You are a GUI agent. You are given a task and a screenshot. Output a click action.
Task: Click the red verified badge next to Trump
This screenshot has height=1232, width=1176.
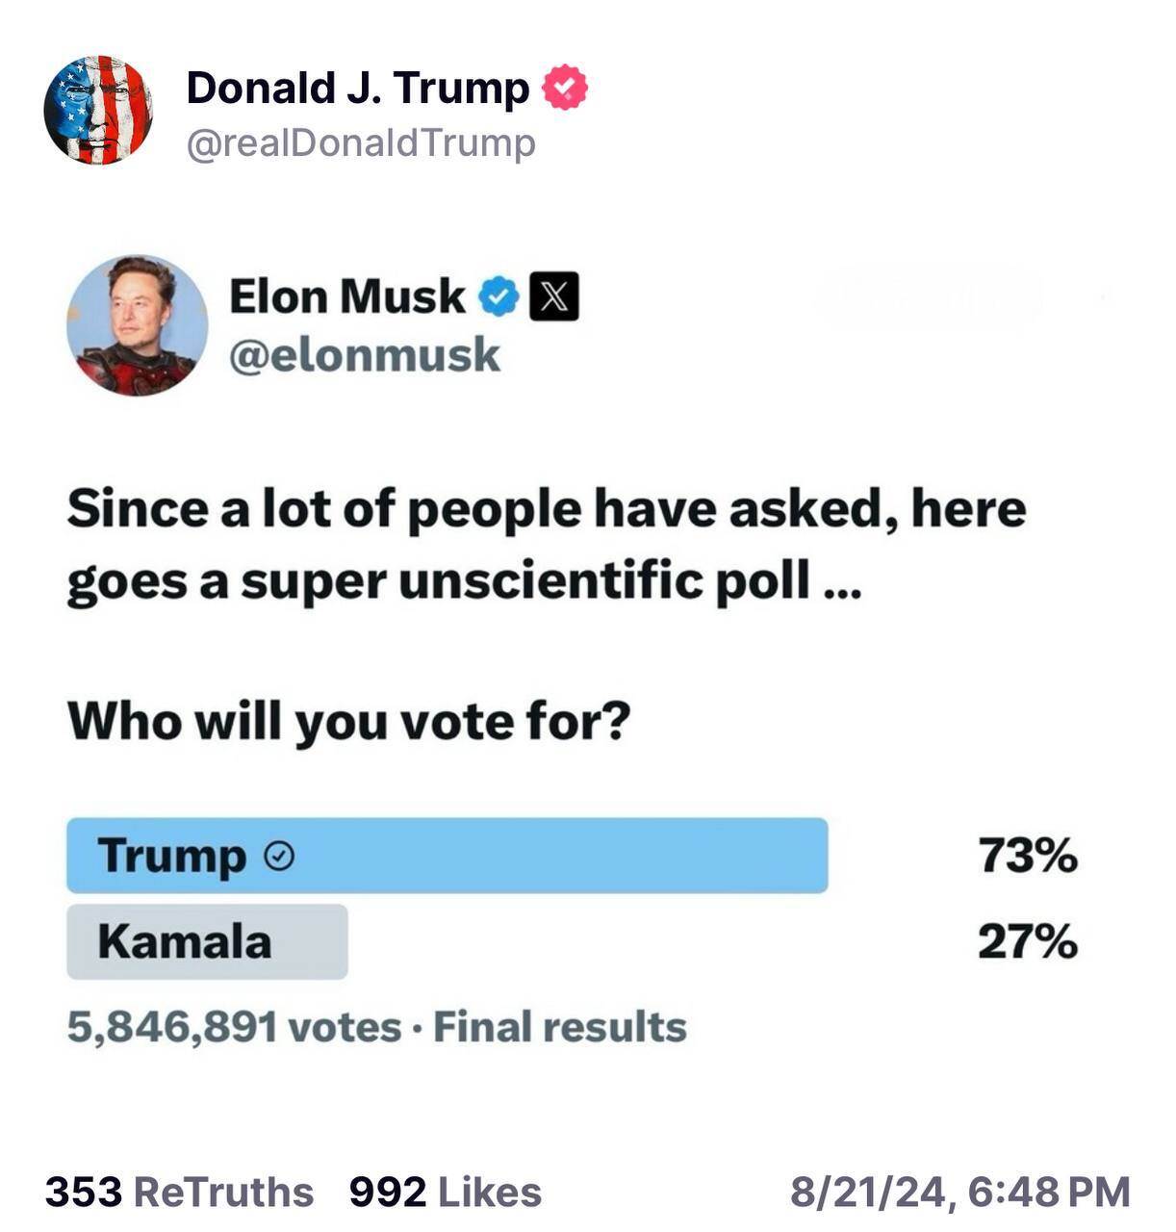[x=565, y=88]
